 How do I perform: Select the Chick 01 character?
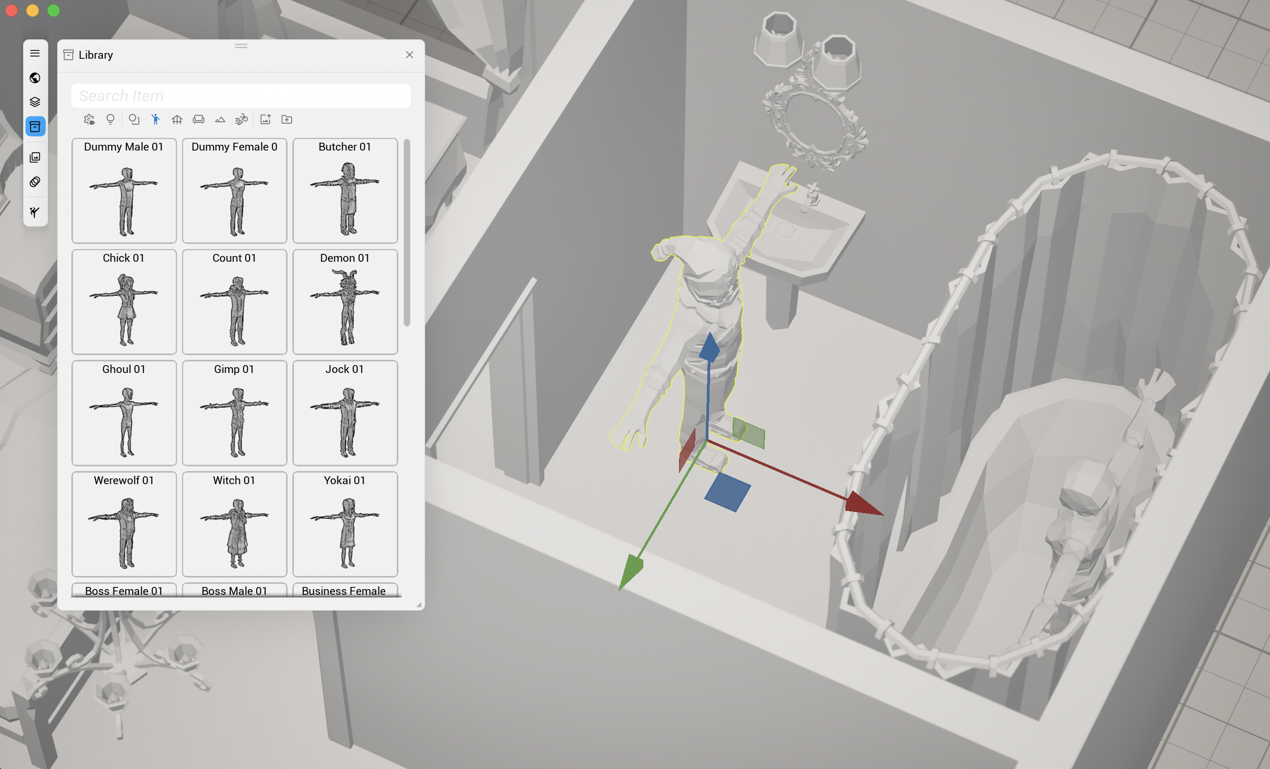point(124,302)
